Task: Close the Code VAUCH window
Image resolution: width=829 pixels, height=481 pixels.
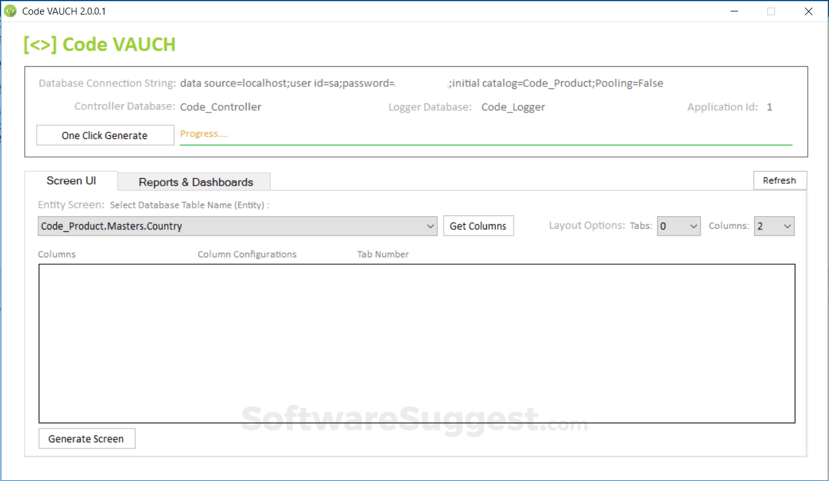Action: [809, 11]
